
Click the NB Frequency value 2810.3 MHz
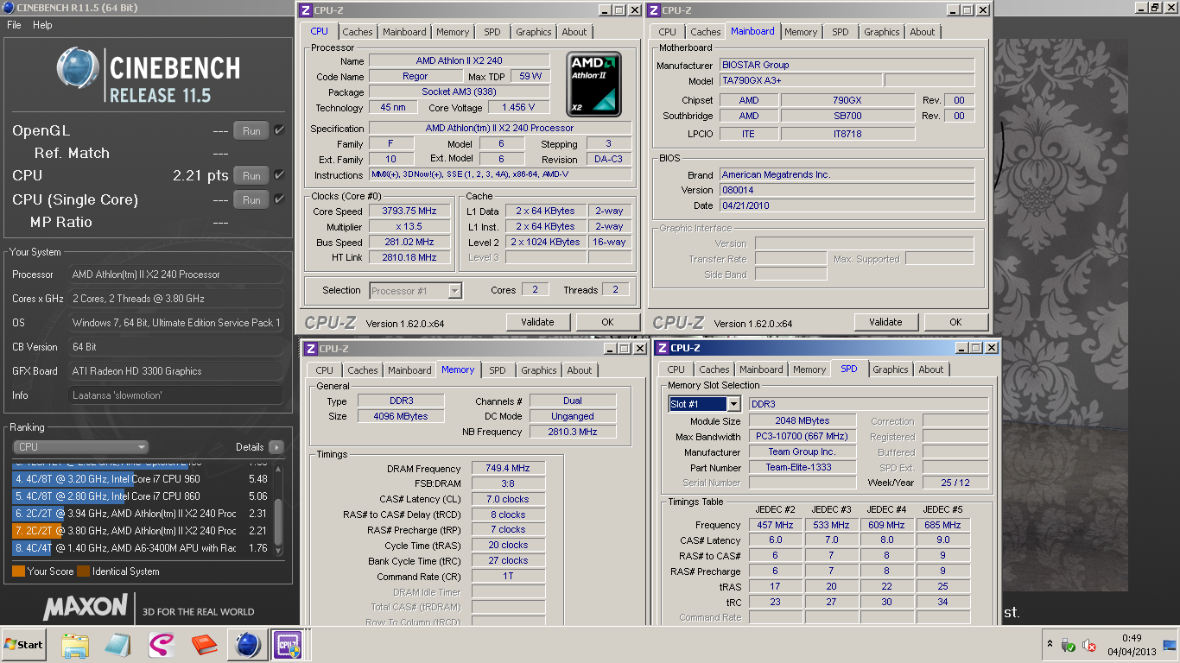pyautogui.click(x=573, y=432)
